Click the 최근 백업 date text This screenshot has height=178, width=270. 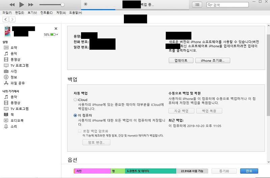pyautogui.click(x=195, y=126)
